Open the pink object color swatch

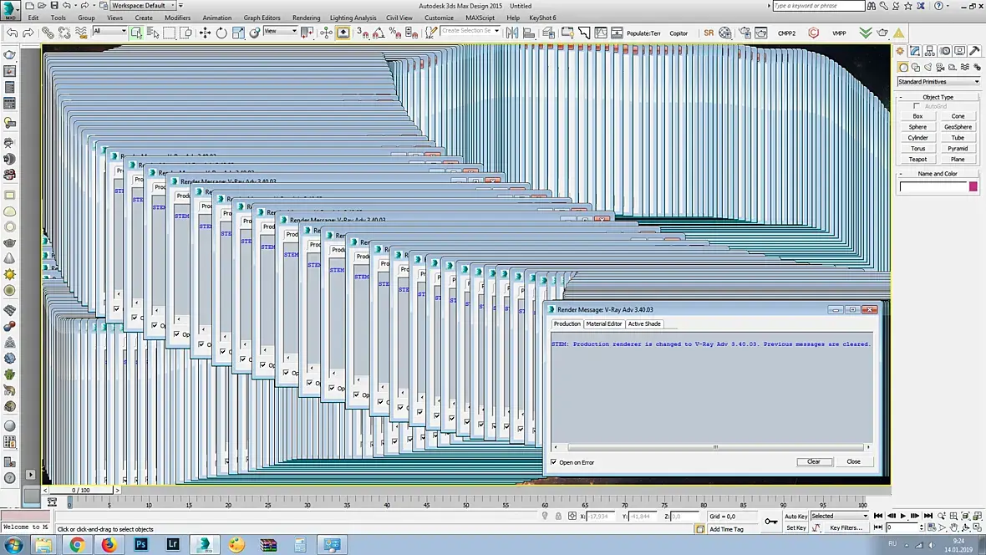(973, 186)
